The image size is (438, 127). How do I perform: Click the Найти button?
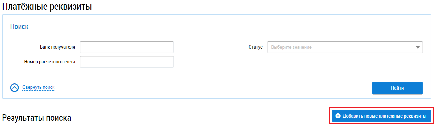tap(397, 88)
